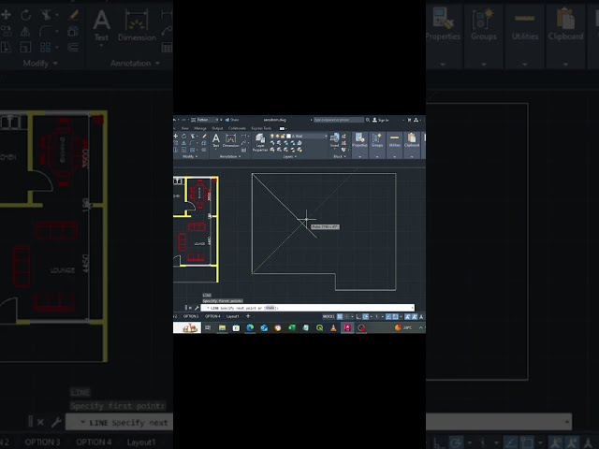Open the Express Tools ribbon tab
The width and height of the screenshot is (599, 449).
(x=261, y=128)
